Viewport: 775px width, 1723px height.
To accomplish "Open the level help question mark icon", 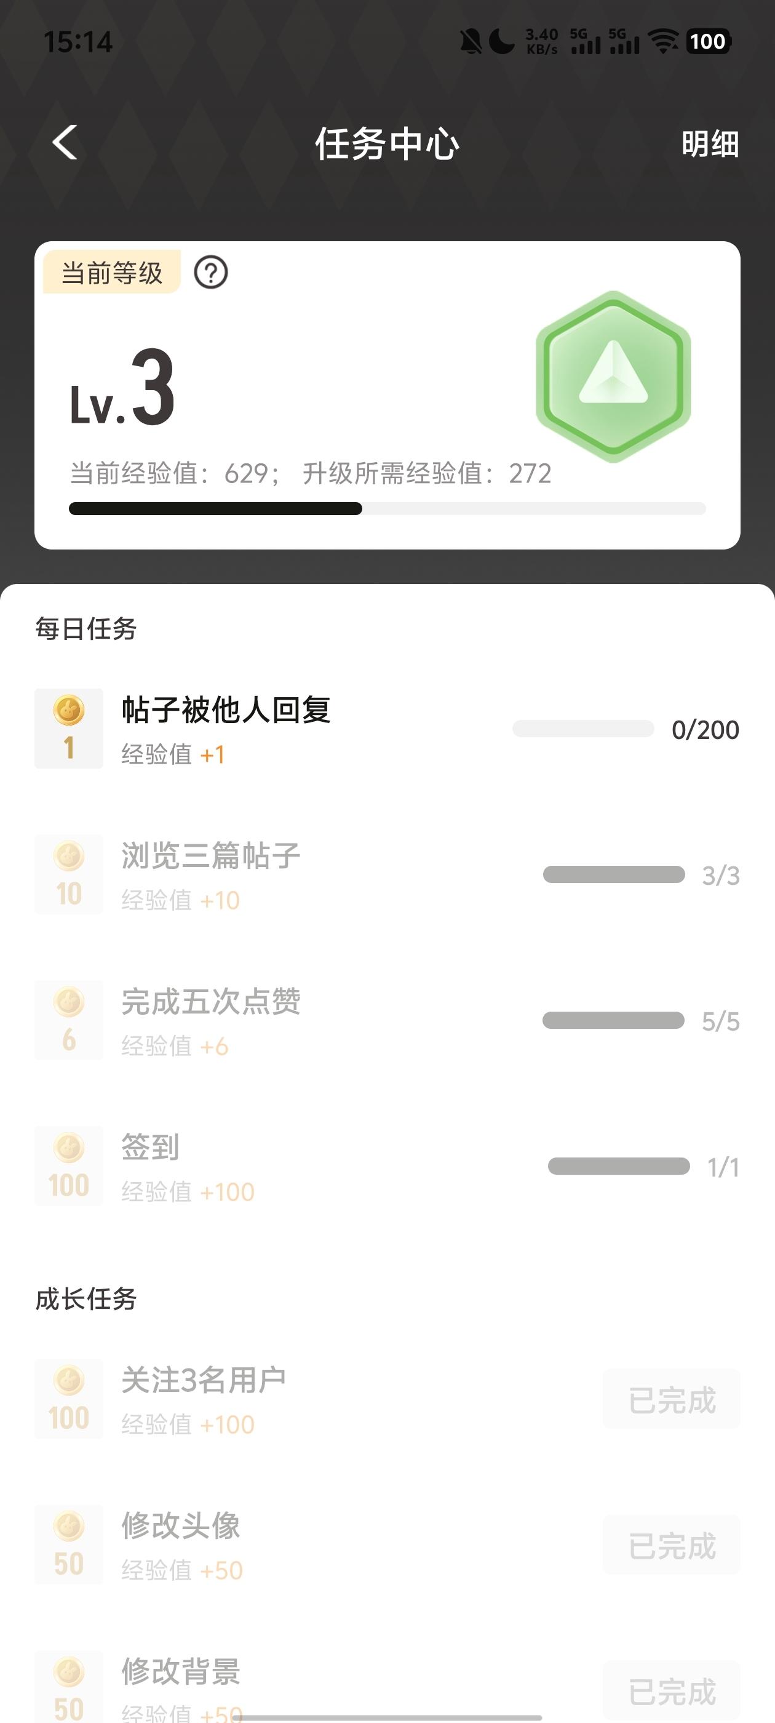I will [210, 273].
